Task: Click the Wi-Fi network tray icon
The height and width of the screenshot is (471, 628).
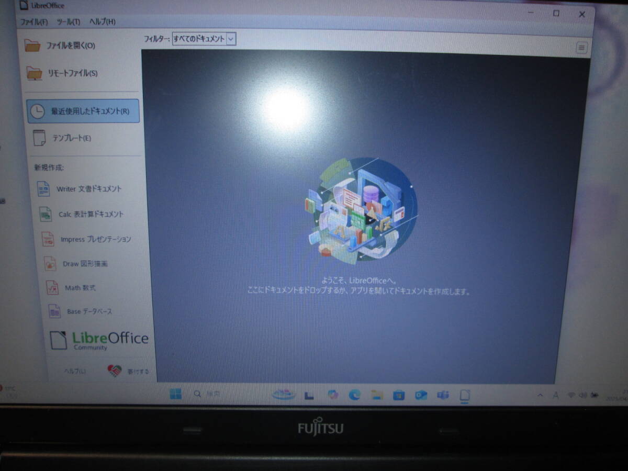Action: 571,395
